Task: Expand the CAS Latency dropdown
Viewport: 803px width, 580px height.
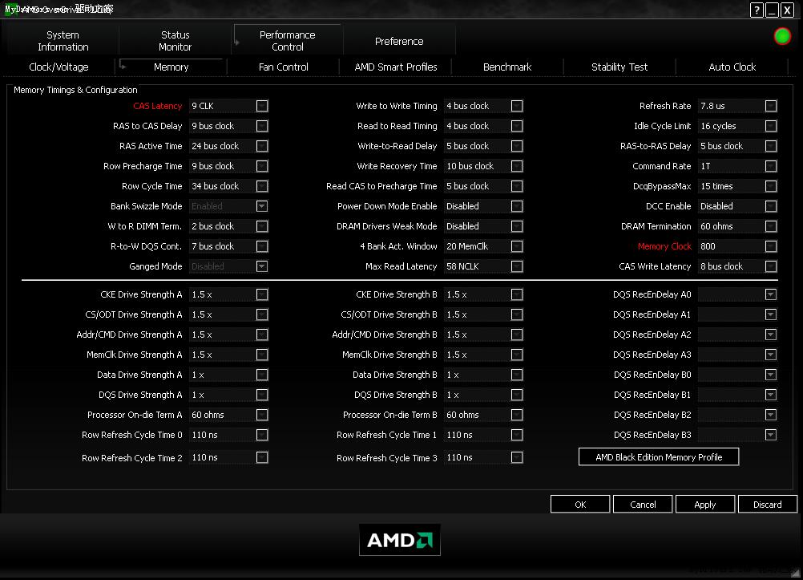Action: point(262,106)
